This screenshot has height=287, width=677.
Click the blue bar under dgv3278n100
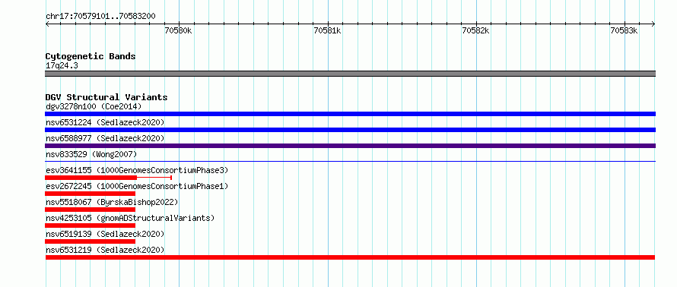pyautogui.click(x=350, y=114)
